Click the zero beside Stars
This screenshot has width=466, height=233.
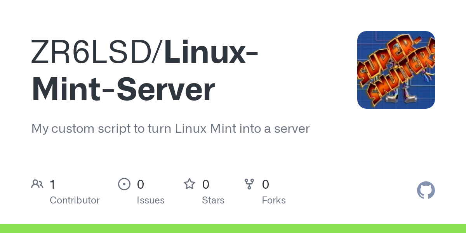coord(205,184)
